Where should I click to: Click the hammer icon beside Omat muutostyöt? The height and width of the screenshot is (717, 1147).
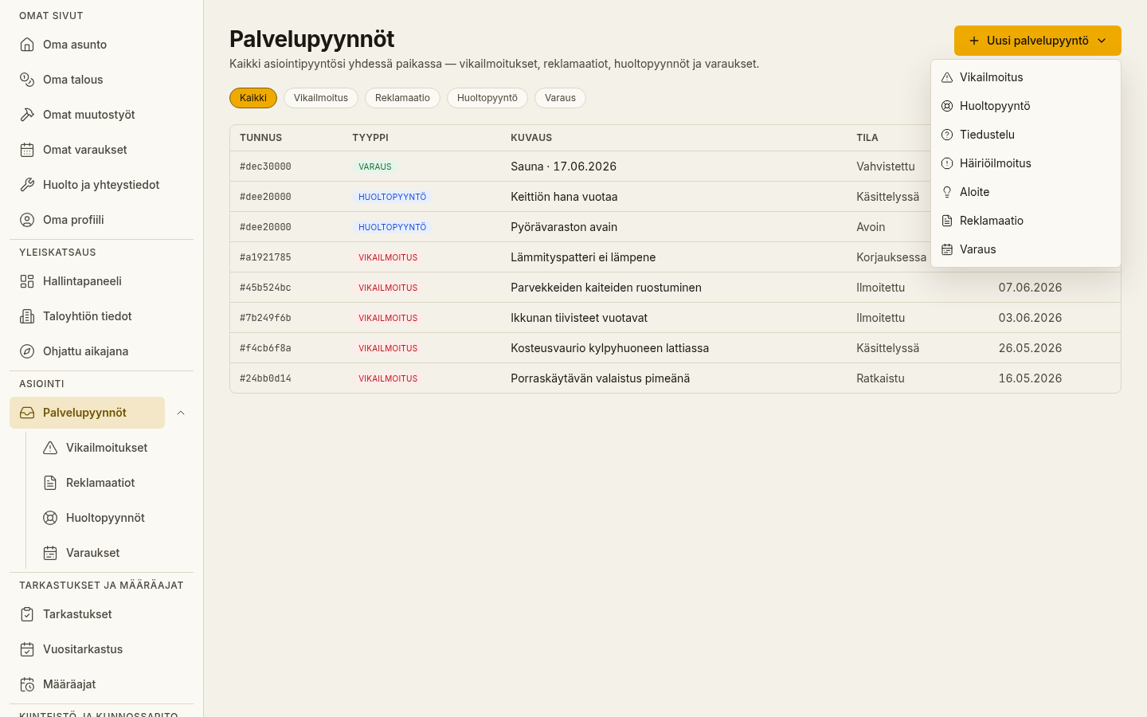coord(27,115)
